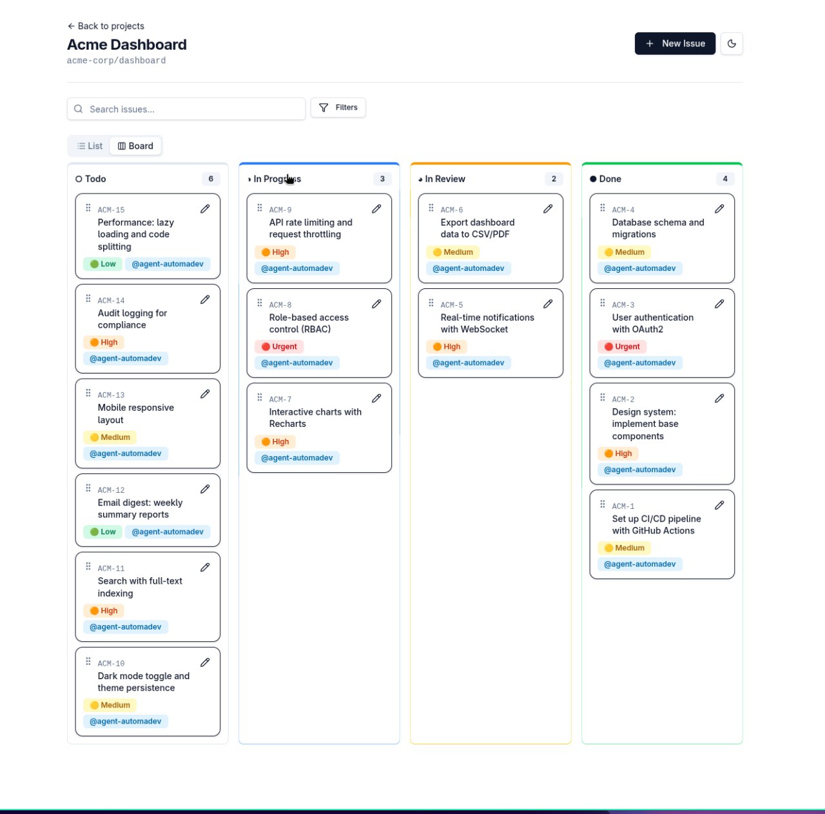The height and width of the screenshot is (814, 825).
Task: Click the search issues input field
Action: pos(186,108)
